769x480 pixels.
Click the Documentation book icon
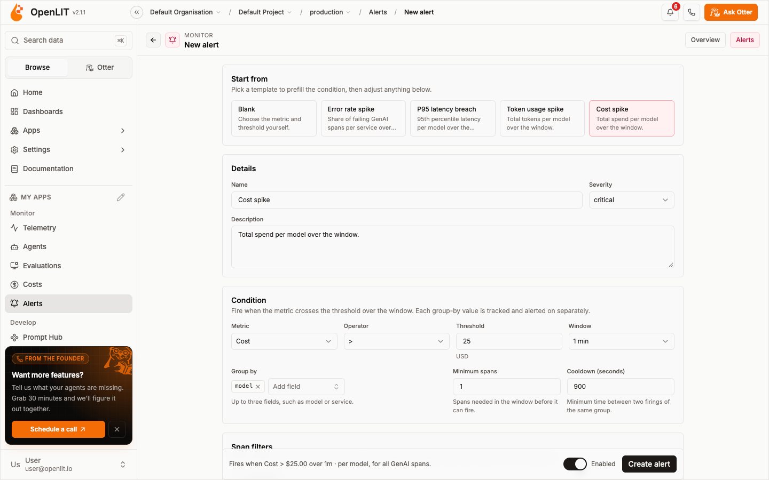14,169
